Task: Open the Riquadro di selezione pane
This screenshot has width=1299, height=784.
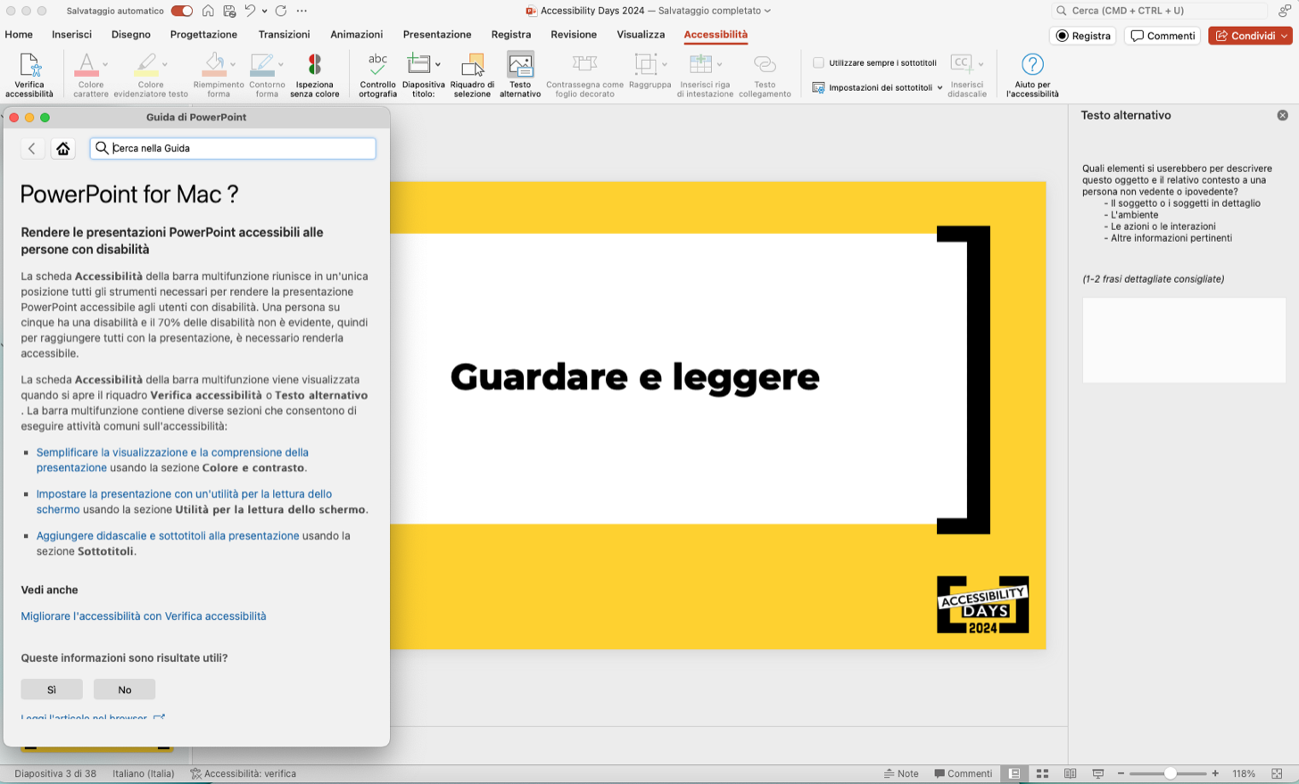Action: 472,75
